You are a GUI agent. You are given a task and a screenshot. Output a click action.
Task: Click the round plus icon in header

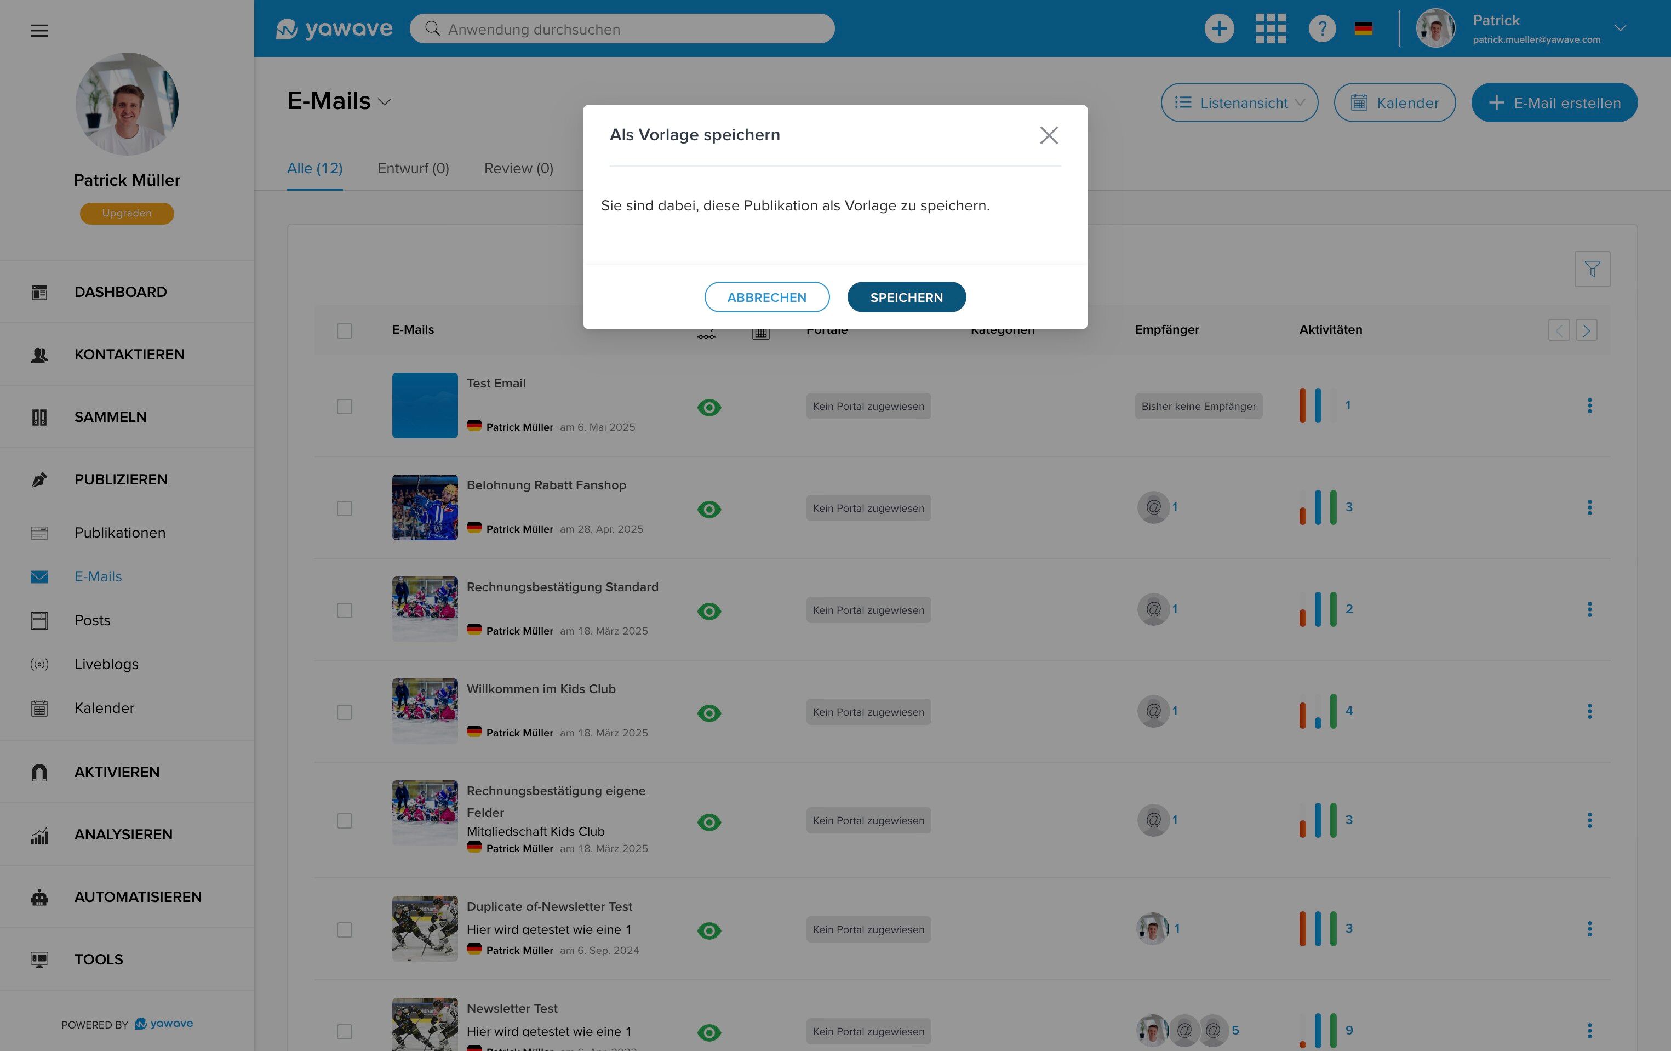(1218, 28)
